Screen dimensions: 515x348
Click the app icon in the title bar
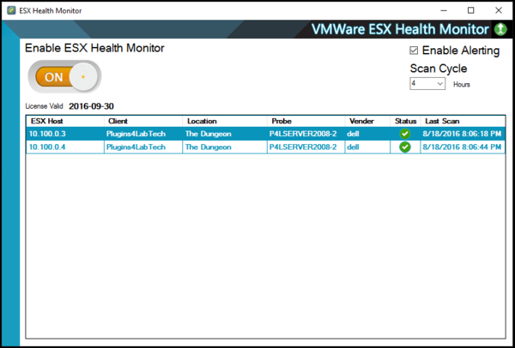(11, 10)
